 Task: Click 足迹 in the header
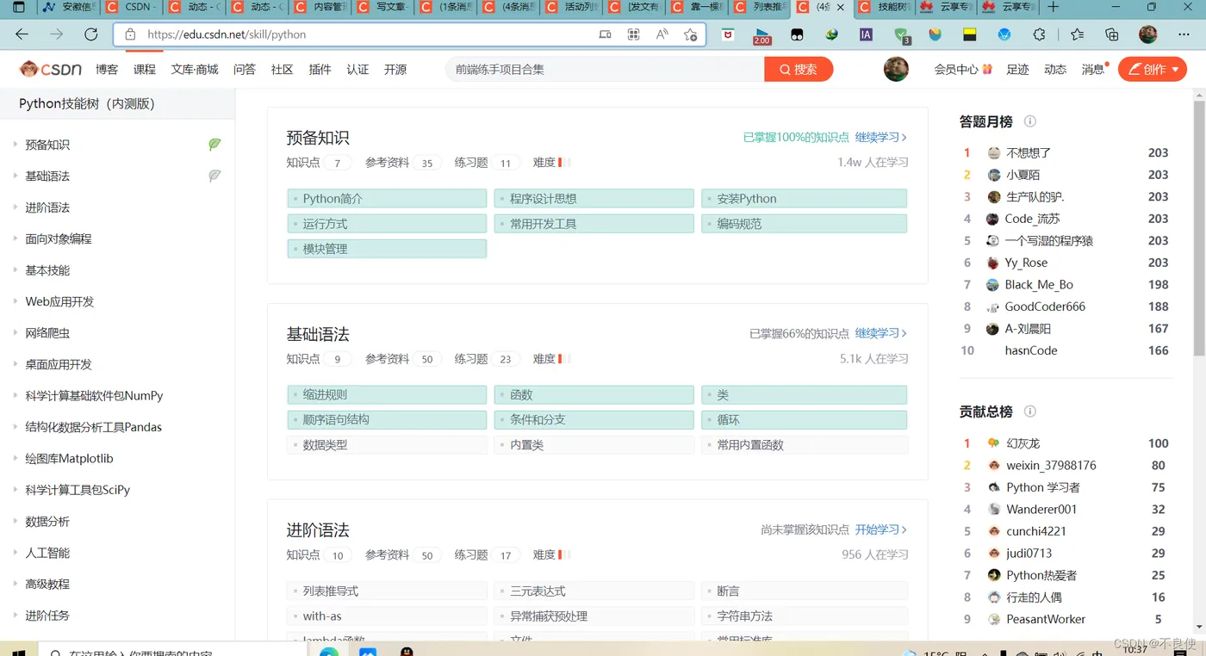coord(1017,69)
